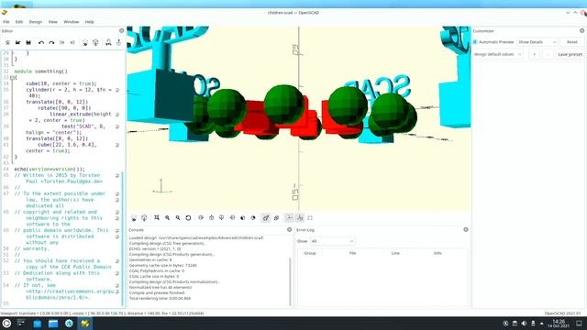Click the minus button to remove preset
Screen dimensions: 587x330
[x=548, y=54]
